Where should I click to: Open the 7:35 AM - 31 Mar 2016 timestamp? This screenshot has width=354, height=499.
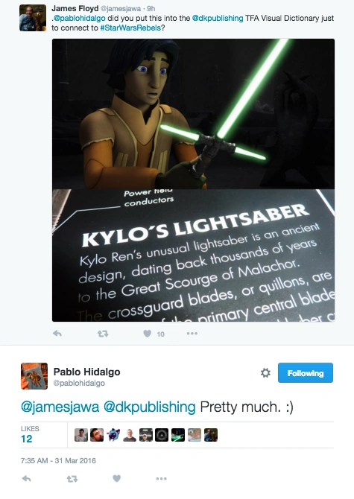click(58, 460)
